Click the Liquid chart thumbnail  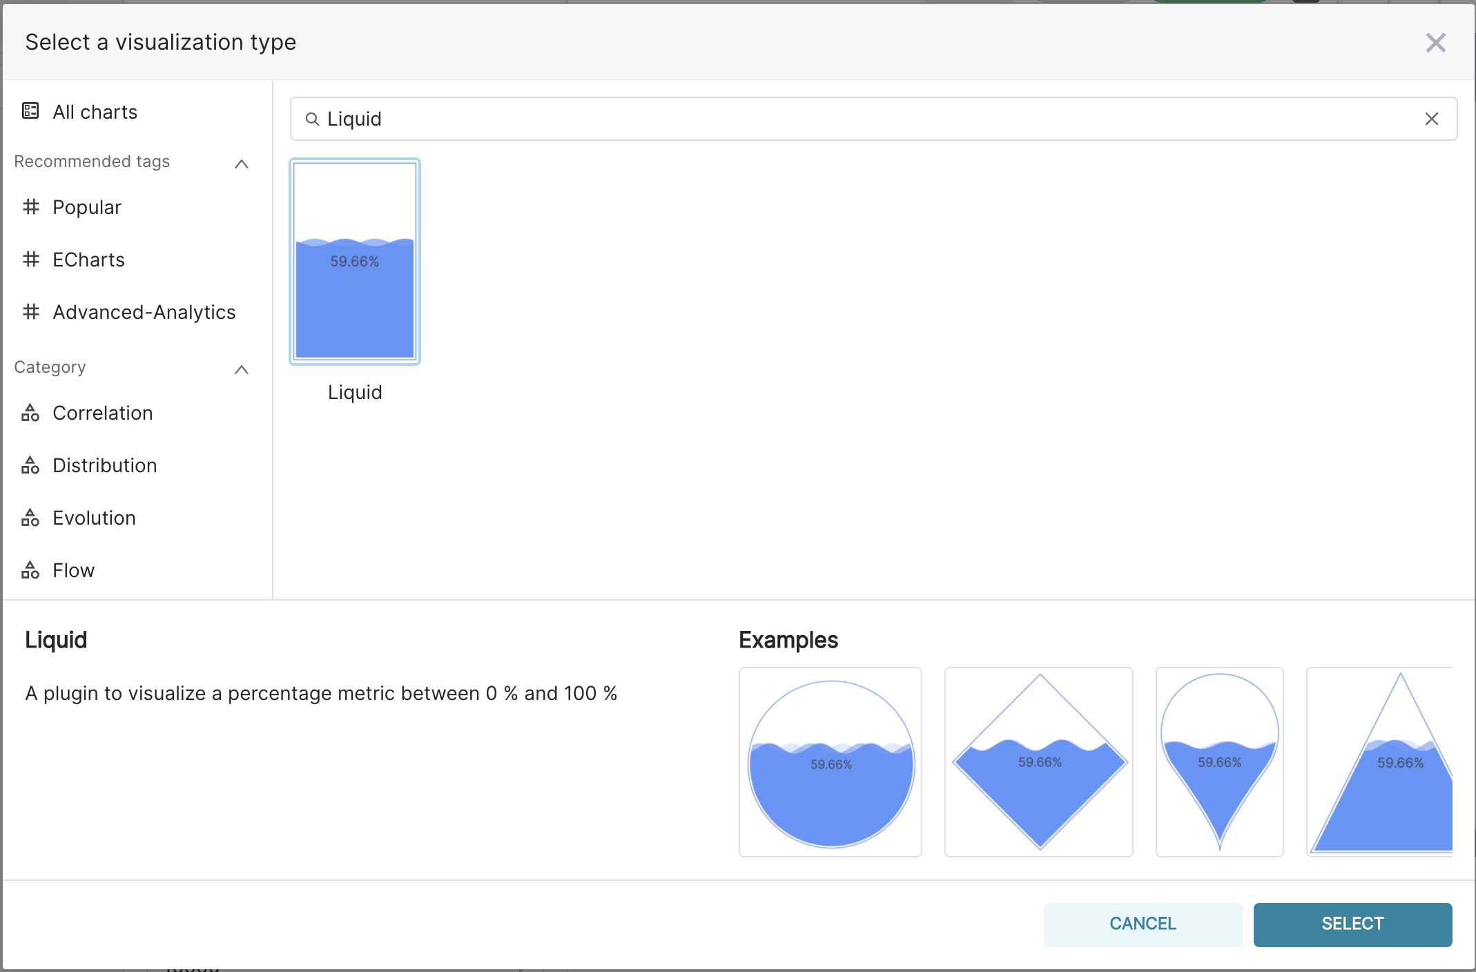pyautogui.click(x=355, y=262)
